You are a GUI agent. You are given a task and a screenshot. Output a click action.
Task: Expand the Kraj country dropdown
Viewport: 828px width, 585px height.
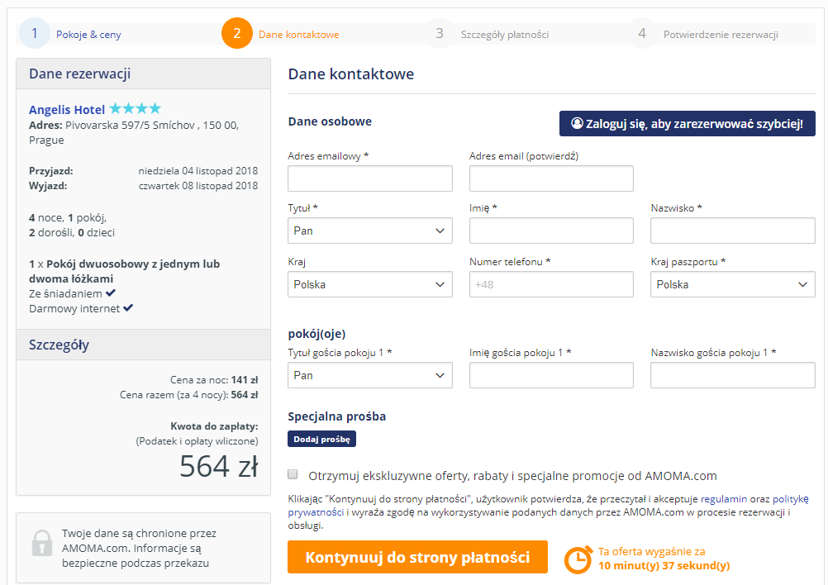click(369, 284)
